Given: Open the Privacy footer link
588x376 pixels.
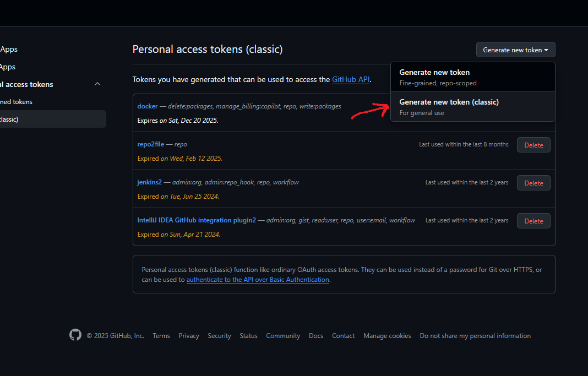Looking at the screenshot, I should coord(189,336).
